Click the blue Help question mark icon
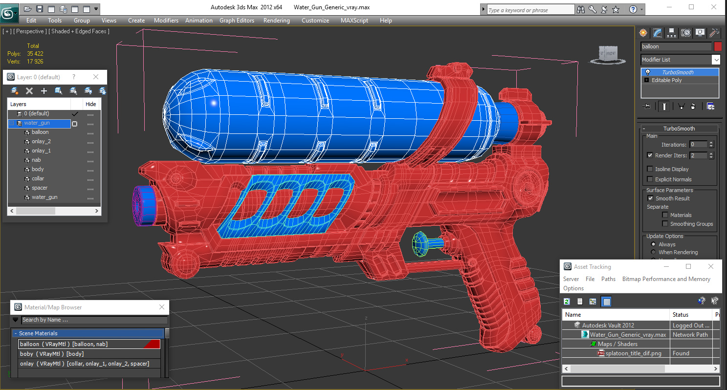The width and height of the screenshot is (727, 390). pyautogui.click(x=633, y=9)
